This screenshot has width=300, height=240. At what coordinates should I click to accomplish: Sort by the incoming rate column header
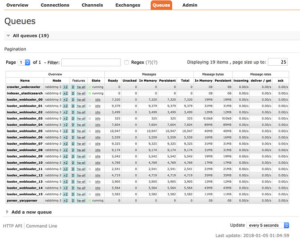click(x=241, y=81)
